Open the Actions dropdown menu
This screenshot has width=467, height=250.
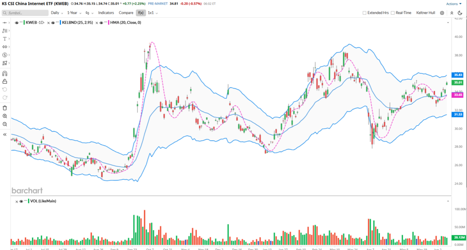click(453, 4)
